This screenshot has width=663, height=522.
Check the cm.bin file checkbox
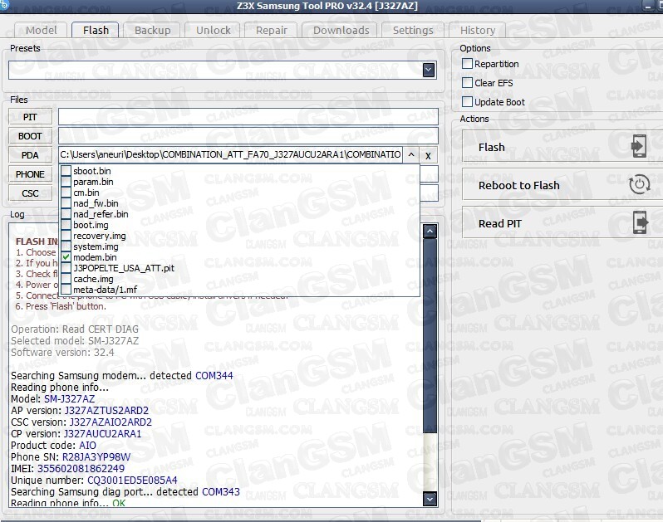(66, 193)
